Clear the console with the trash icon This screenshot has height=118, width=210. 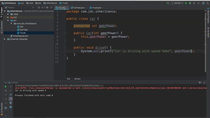[11, 107]
